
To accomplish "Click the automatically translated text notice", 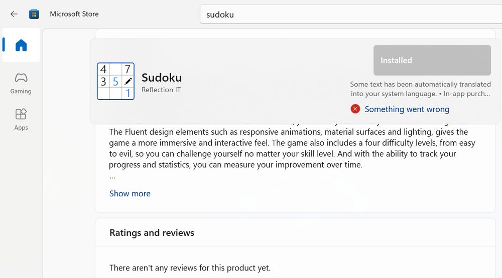I will pos(420,89).
